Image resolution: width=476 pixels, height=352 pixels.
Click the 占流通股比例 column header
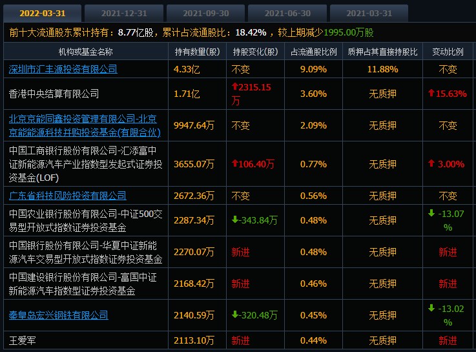coord(314,52)
